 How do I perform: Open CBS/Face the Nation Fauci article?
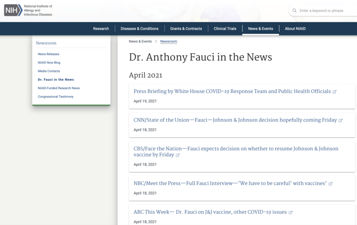(236, 151)
